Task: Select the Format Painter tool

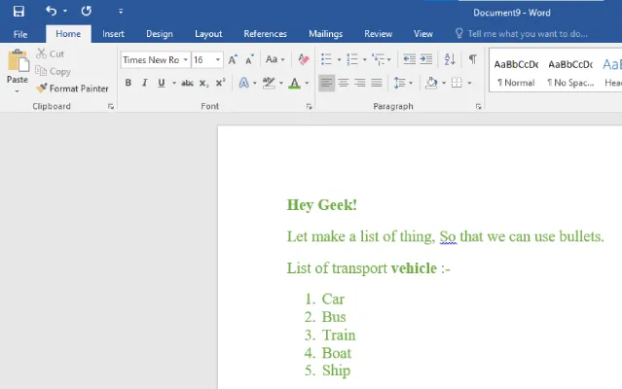Action: click(72, 88)
